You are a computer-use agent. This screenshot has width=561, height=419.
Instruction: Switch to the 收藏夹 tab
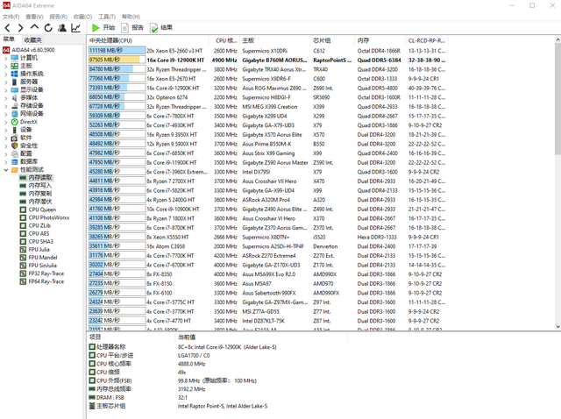[x=33, y=39]
